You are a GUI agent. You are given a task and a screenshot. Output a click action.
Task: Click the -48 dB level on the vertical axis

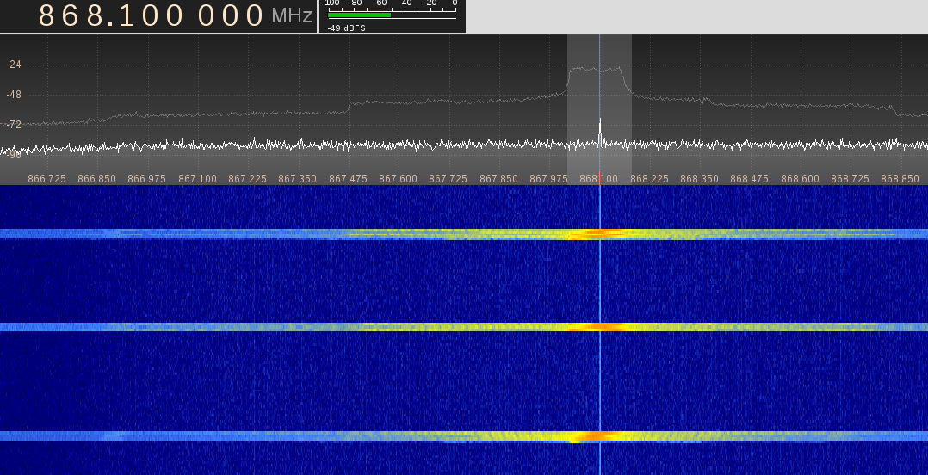[x=14, y=95]
